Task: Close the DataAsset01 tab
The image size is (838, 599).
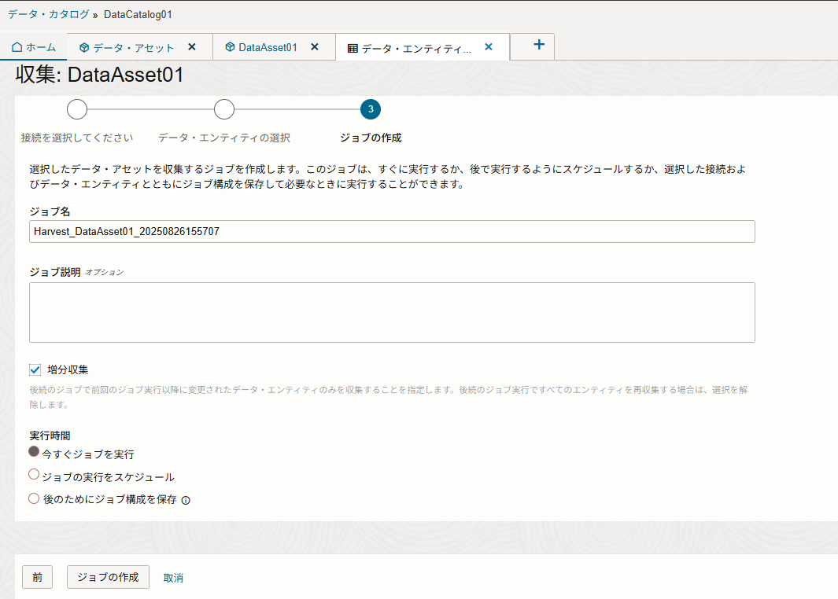Action: 315,47
